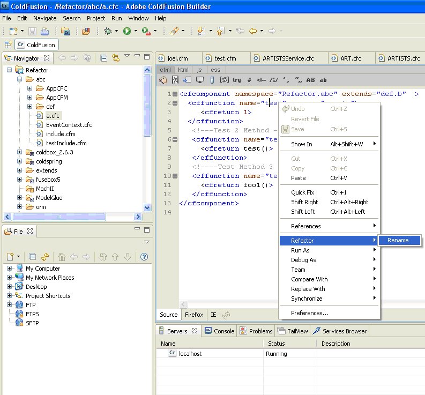Screen dimensions: 425x395
Task: Click Navigator vertical scrollbar down arrow
Action: coord(147,207)
